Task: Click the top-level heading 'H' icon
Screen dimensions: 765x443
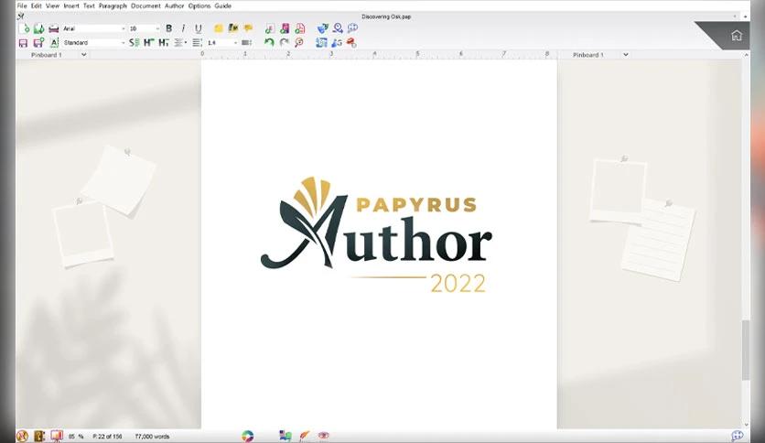Action: click(x=149, y=43)
